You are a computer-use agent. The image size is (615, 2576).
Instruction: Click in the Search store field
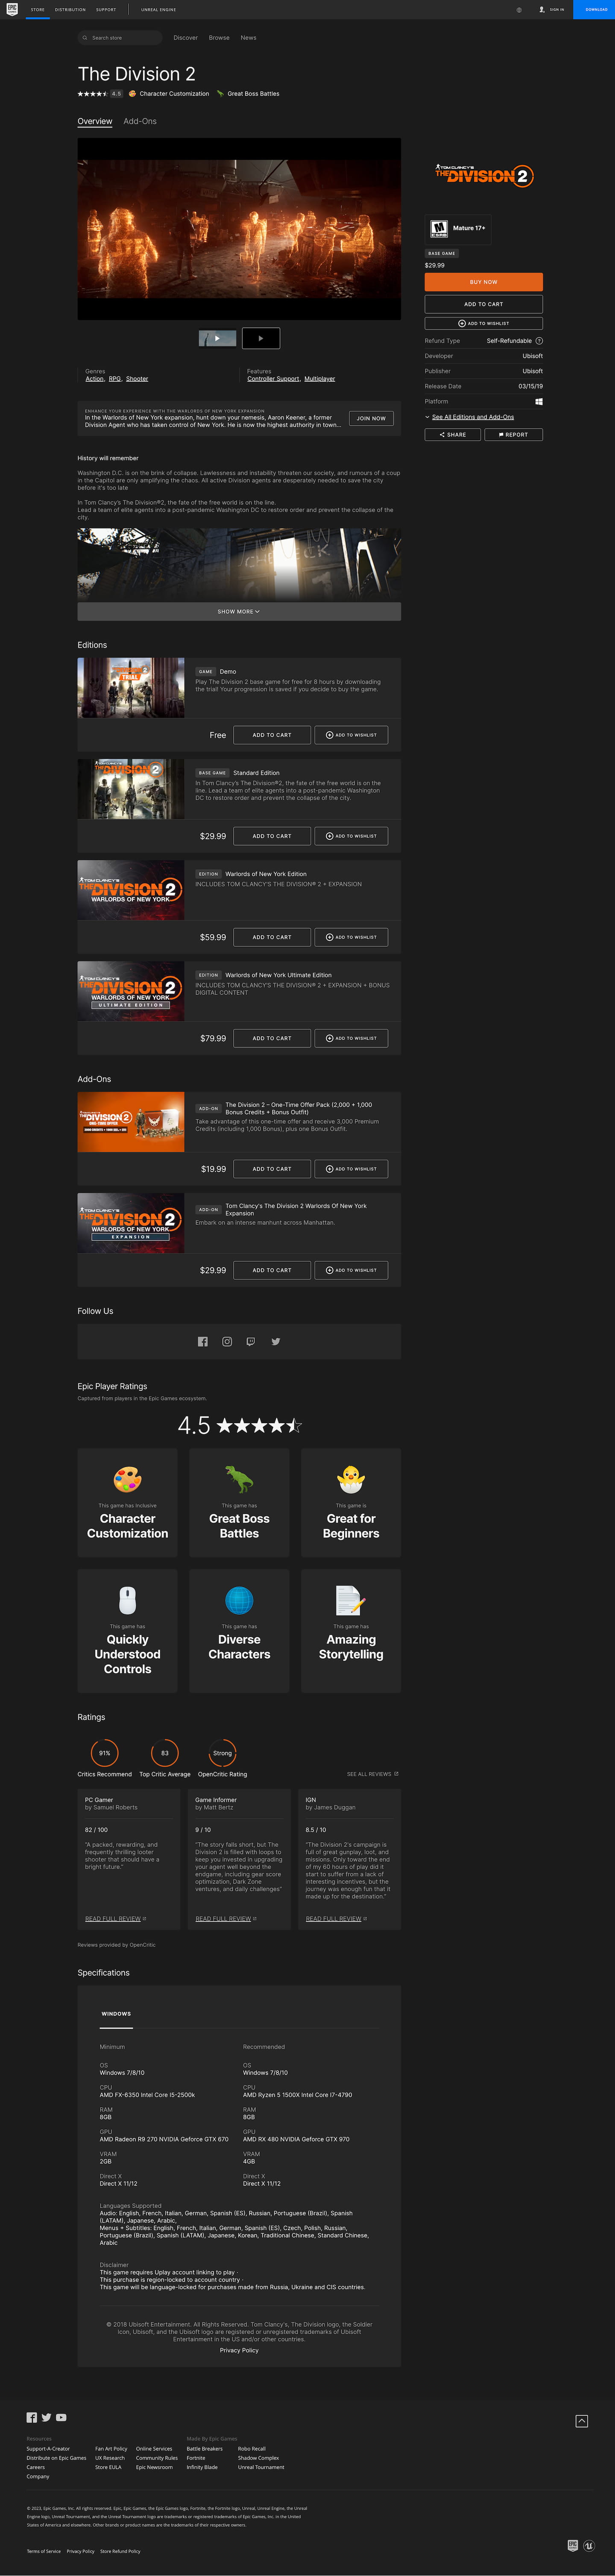click(x=120, y=38)
